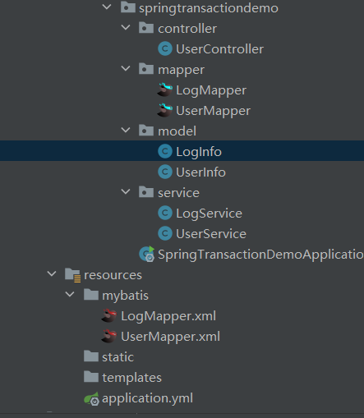Click the templates folder icon
This screenshot has width=364, height=418.
[91, 377]
